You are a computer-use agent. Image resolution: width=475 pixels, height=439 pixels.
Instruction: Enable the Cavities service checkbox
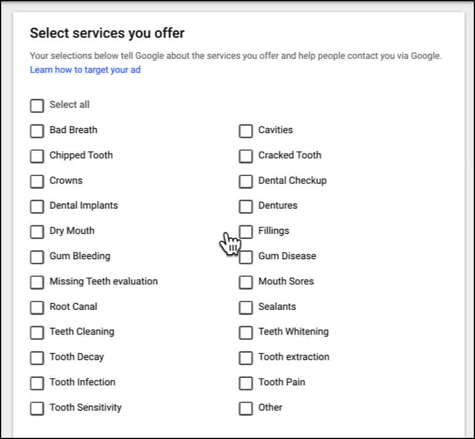pos(246,131)
